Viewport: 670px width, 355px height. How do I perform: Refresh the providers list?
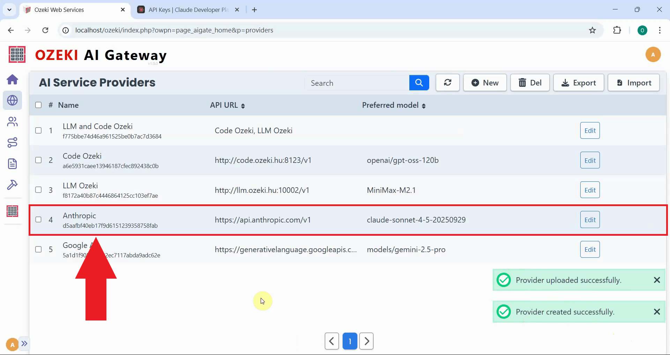click(447, 83)
